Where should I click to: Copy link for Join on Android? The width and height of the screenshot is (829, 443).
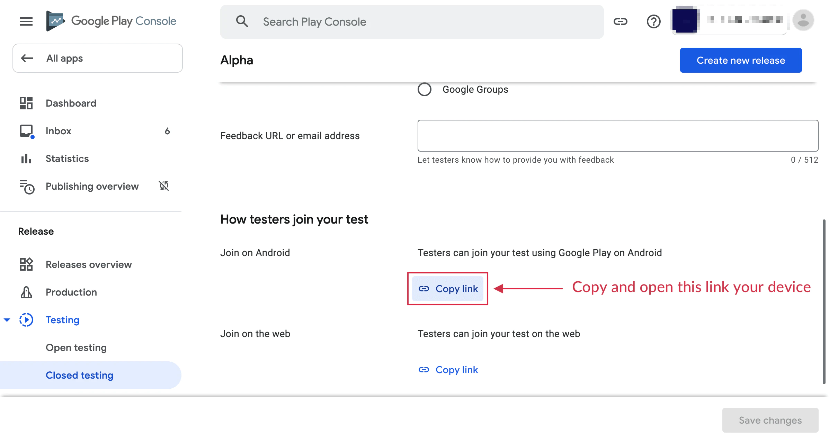[x=448, y=289]
